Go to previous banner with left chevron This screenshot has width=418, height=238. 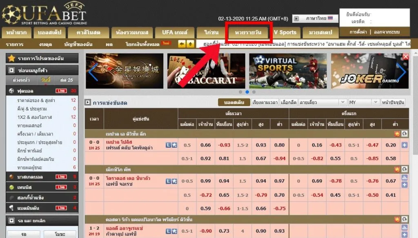coord(93,72)
